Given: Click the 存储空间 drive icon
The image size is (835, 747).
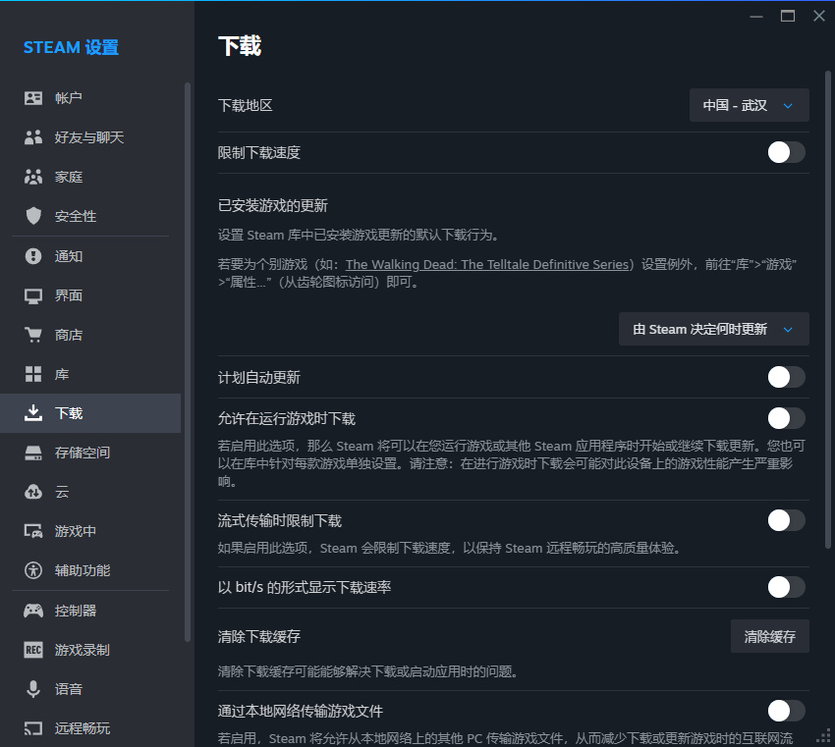Looking at the screenshot, I should (x=33, y=453).
